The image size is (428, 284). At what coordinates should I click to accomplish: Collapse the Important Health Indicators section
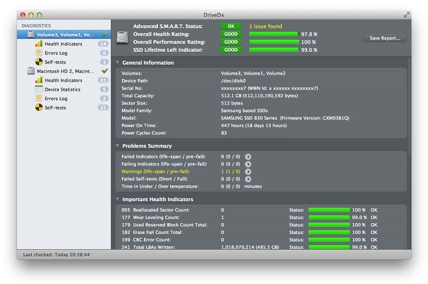118,199
